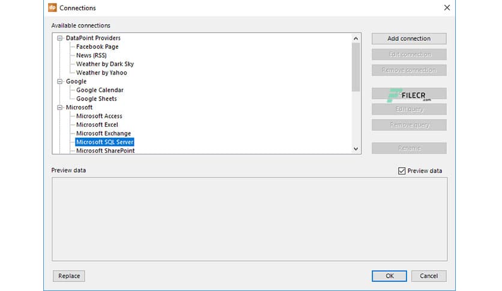Close the Connections dialog
The width and height of the screenshot is (502, 291).
pyautogui.click(x=447, y=8)
